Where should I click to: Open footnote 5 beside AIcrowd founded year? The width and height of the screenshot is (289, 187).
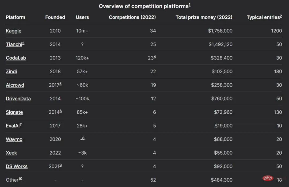click(x=60, y=84)
